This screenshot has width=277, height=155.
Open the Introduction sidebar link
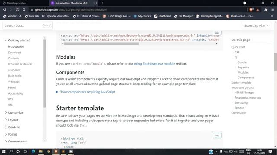tap(16, 46)
